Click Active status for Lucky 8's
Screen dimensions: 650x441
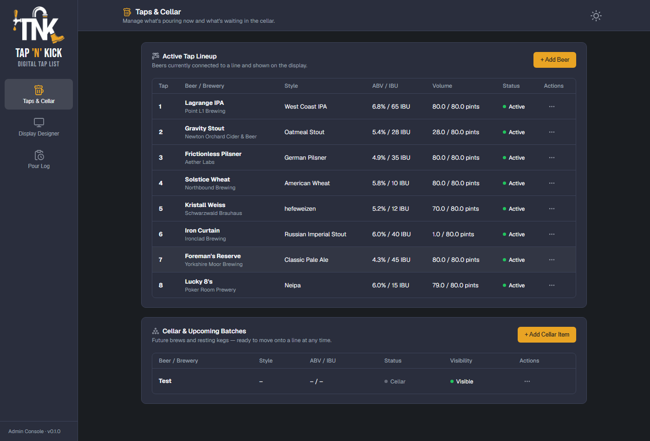point(513,285)
